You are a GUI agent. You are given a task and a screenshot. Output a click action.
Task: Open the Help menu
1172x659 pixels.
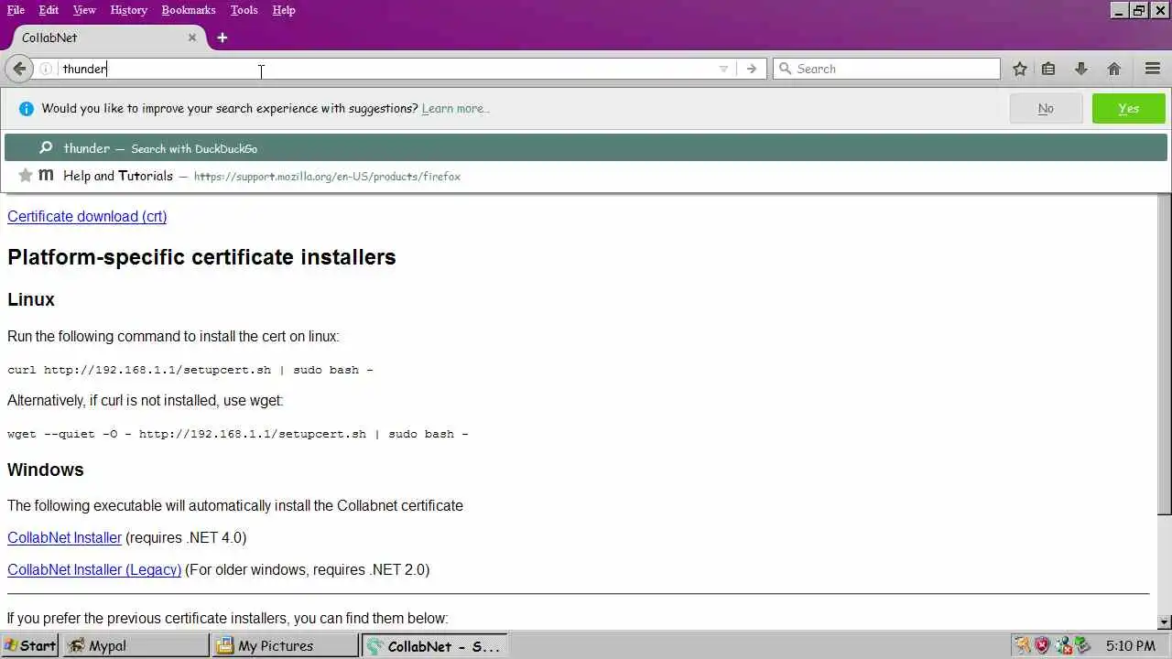click(x=284, y=10)
